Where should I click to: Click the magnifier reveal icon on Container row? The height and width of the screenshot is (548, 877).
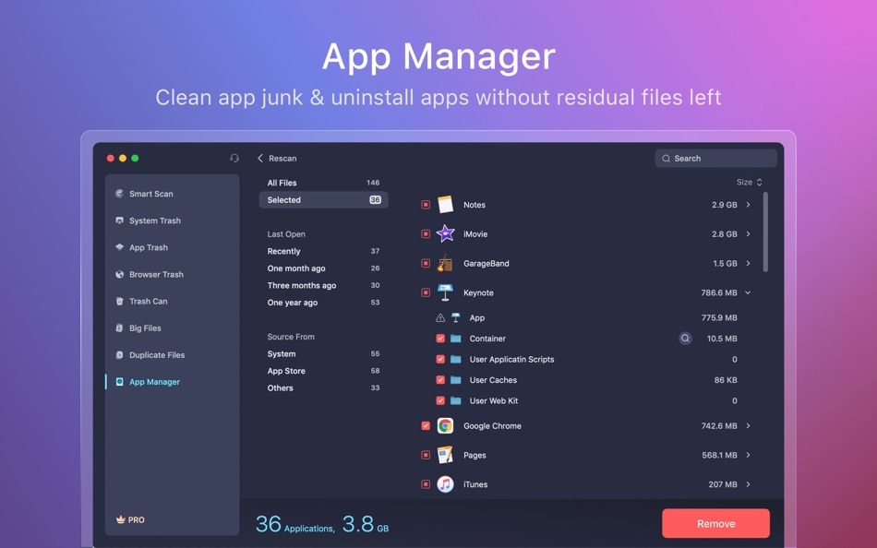[685, 339]
